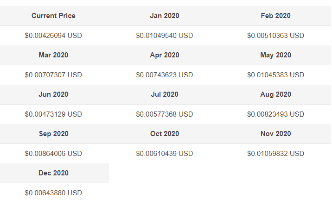Click the Dec 2020 header
332x205 pixels.
[x=53, y=173]
